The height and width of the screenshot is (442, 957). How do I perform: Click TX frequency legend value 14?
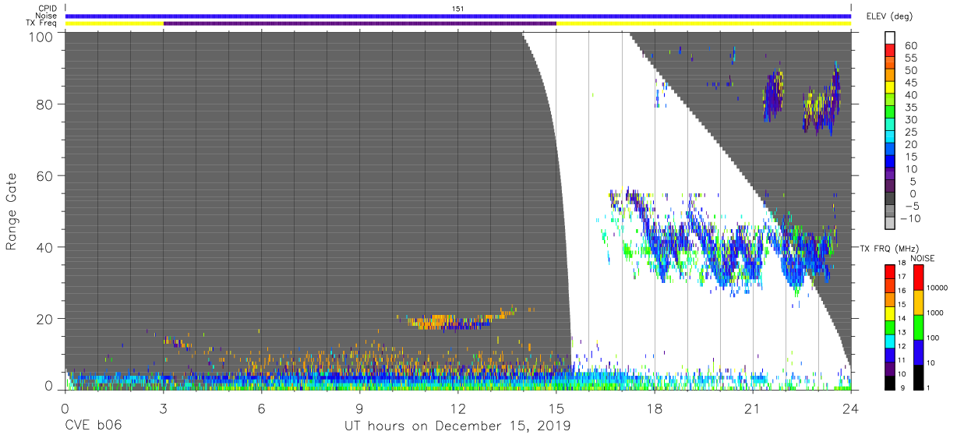click(x=901, y=320)
